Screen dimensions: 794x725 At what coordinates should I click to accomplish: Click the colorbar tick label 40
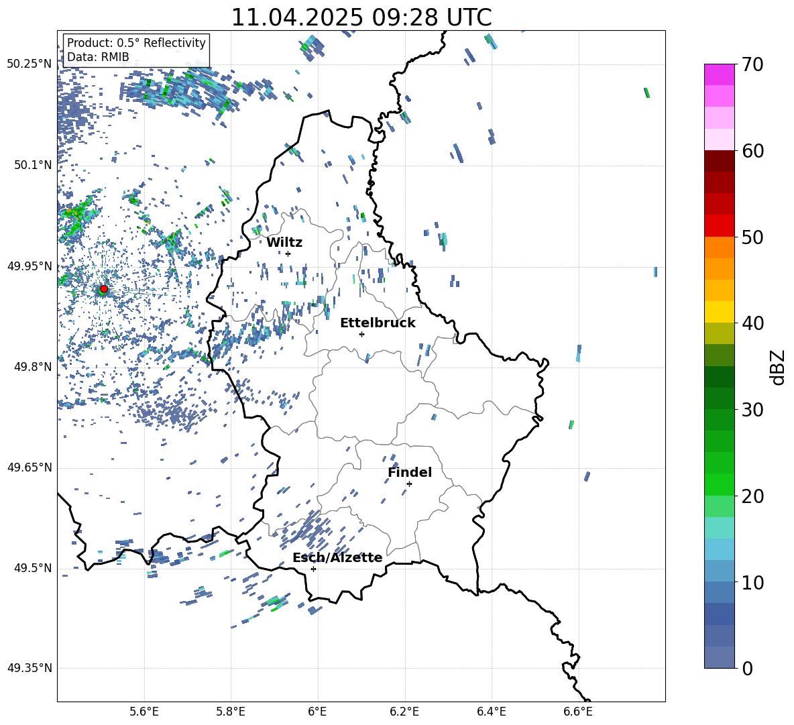752,323
